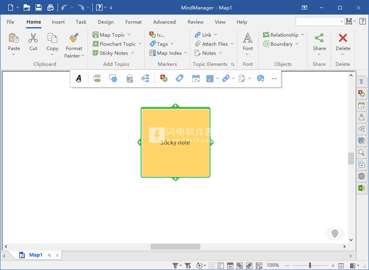Open the Resources person side panel tab

click(362, 117)
